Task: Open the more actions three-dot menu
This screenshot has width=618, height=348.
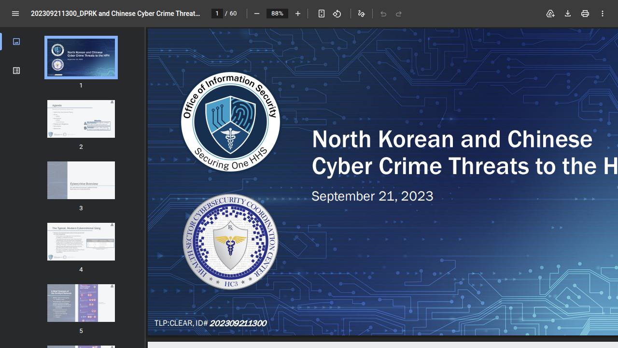Action: point(603,14)
